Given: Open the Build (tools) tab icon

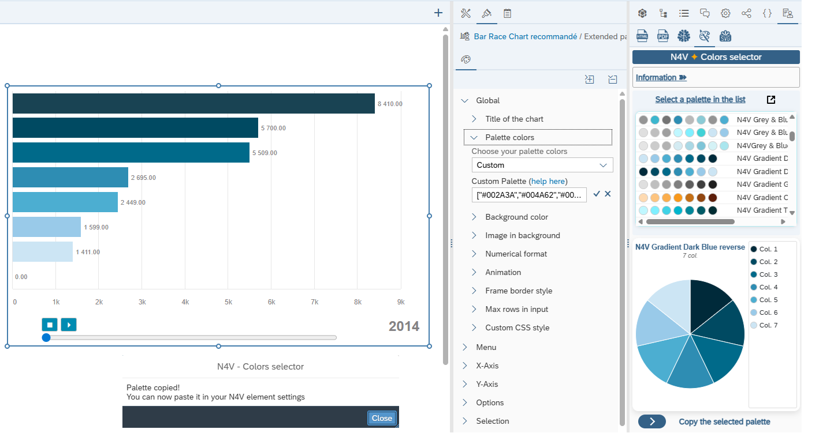Looking at the screenshot, I should click(466, 13).
